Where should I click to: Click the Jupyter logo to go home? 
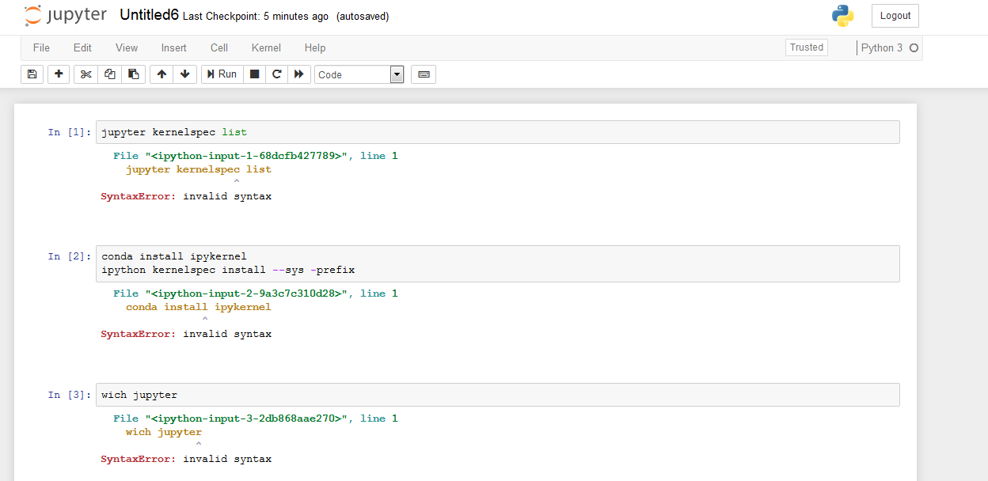(x=65, y=15)
